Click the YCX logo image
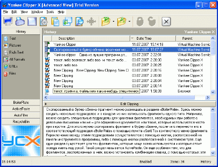Image resolution: width=218 pixels, height=167 pixels. (21, 141)
